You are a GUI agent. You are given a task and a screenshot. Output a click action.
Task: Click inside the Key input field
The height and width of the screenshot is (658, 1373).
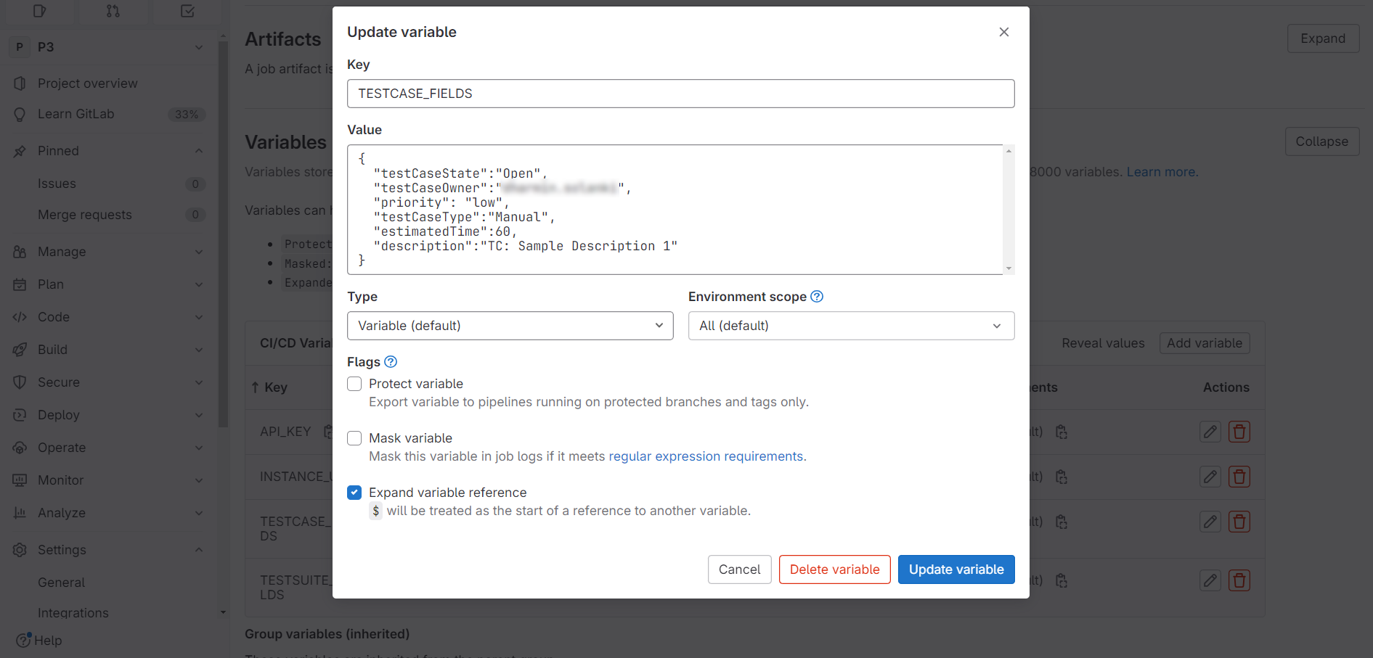point(680,94)
